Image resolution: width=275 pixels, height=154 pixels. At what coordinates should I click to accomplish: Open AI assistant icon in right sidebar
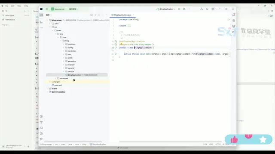click(234, 21)
